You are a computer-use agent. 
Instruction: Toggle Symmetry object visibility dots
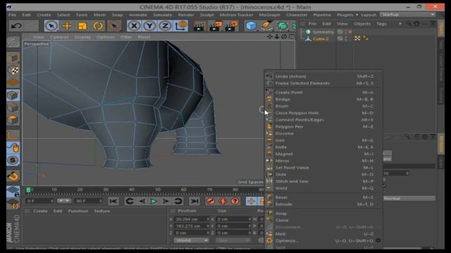pyautogui.click(x=346, y=32)
